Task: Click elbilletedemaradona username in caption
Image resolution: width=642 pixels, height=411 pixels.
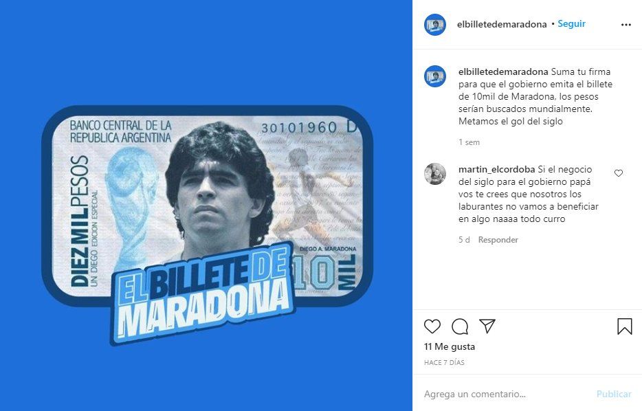Action: pyautogui.click(x=503, y=71)
